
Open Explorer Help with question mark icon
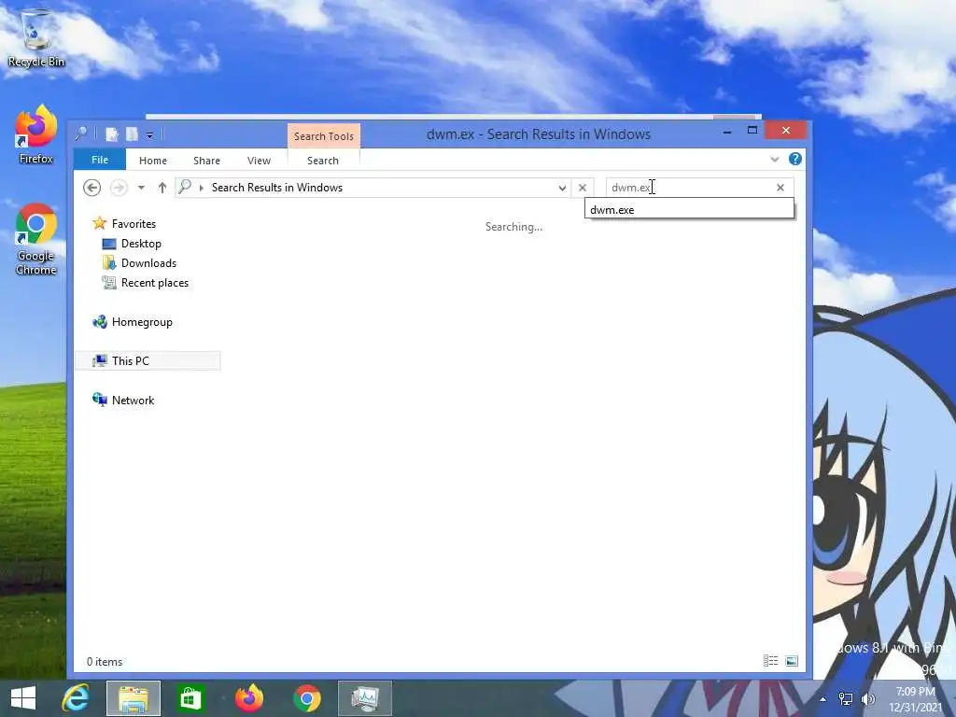pos(795,159)
